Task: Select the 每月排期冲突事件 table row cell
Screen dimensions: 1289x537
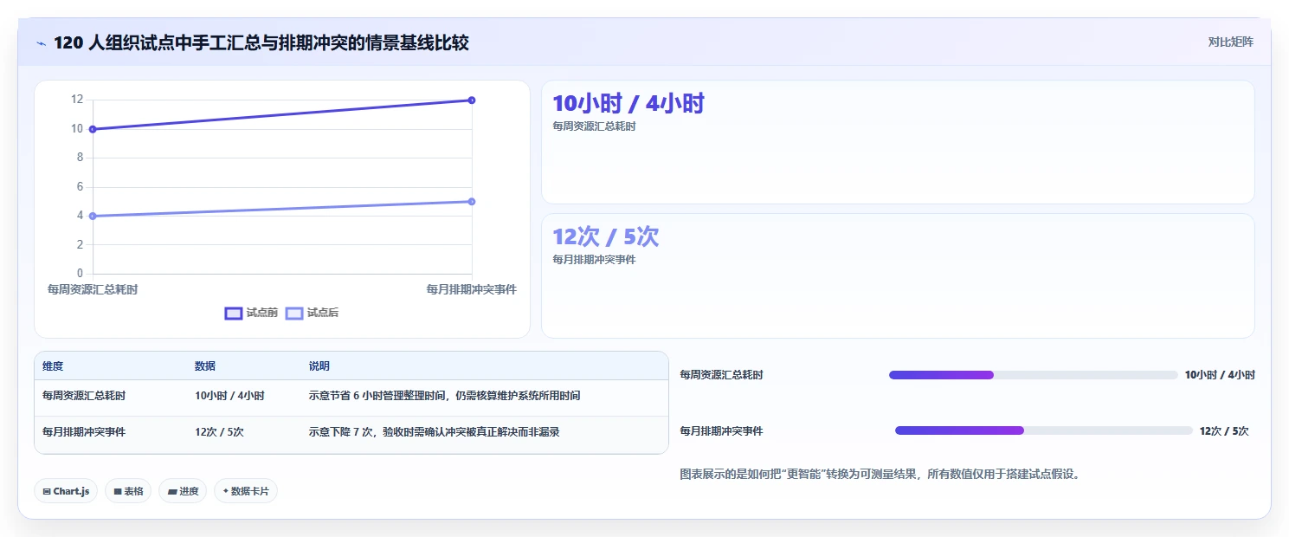Action: pyautogui.click(x=84, y=431)
